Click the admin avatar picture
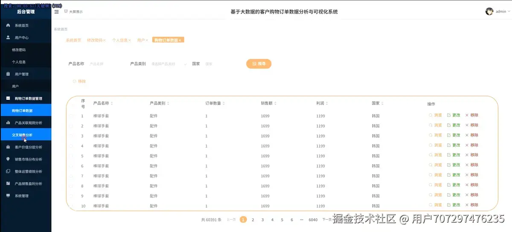 (x=489, y=12)
